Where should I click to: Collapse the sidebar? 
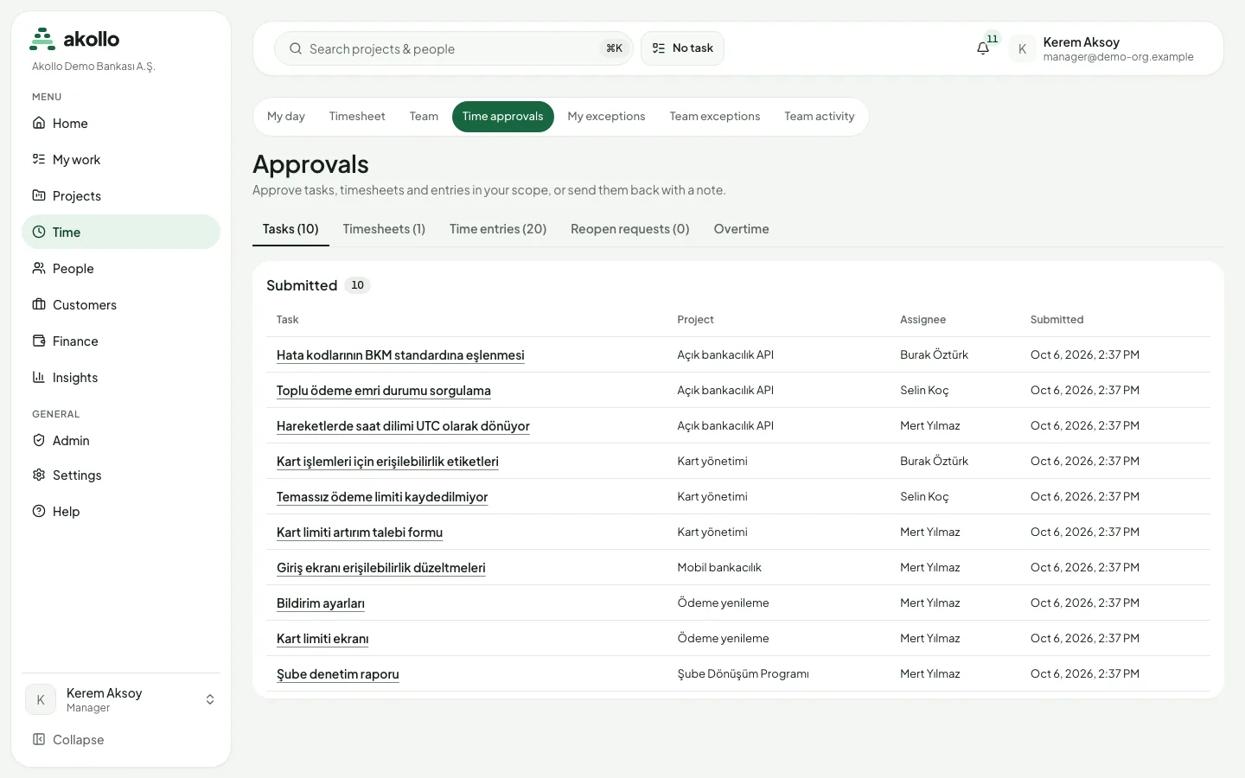[121, 740]
